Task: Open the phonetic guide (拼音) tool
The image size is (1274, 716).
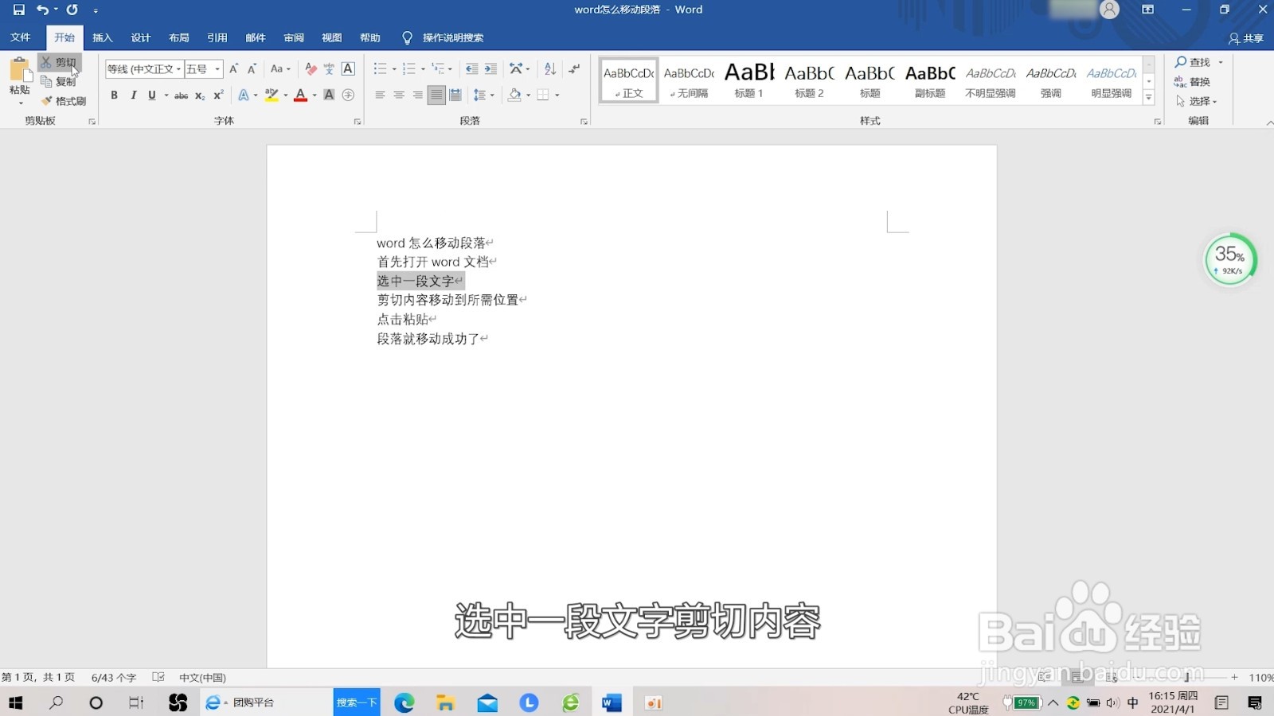Action: pyautogui.click(x=329, y=69)
